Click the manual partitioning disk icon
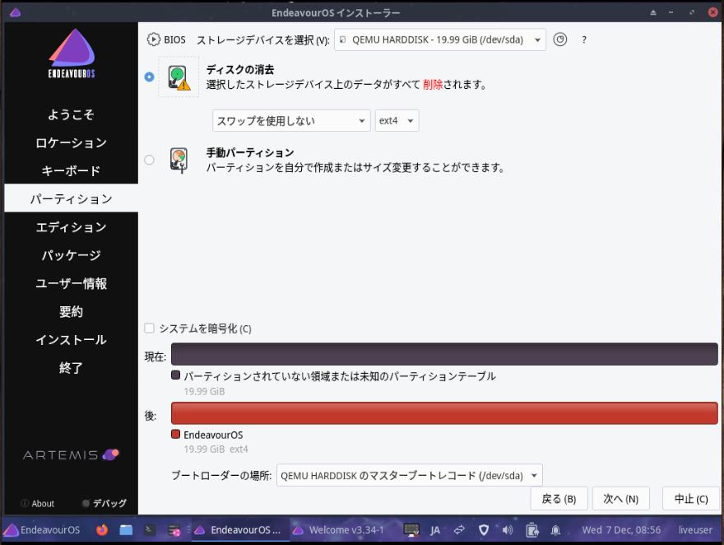Image resolution: width=724 pixels, height=545 pixels. tap(179, 160)
